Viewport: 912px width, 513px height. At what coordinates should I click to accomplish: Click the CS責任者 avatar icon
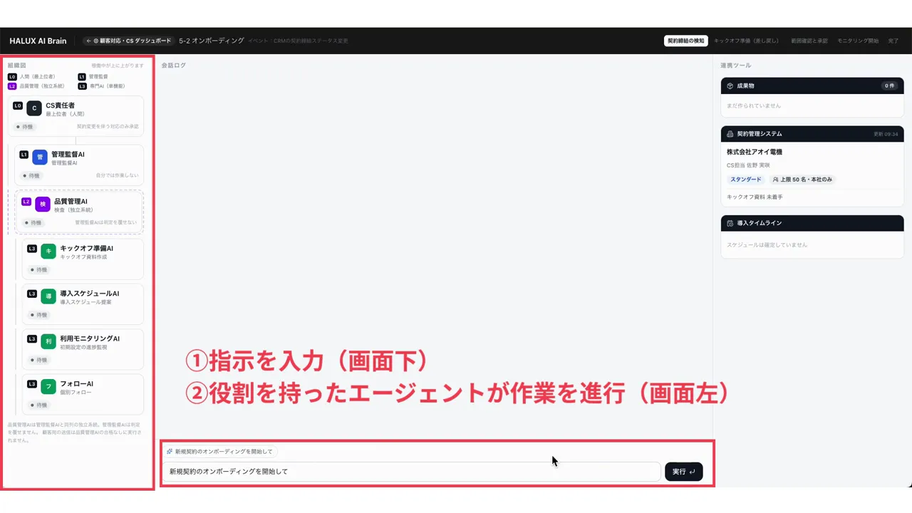coord(34,108)
